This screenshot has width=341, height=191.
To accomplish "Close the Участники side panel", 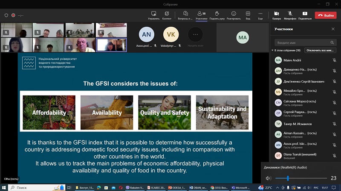I will click(x=333, y=29).
